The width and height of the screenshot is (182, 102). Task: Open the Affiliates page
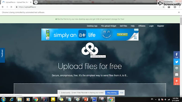tap(142, 26)
